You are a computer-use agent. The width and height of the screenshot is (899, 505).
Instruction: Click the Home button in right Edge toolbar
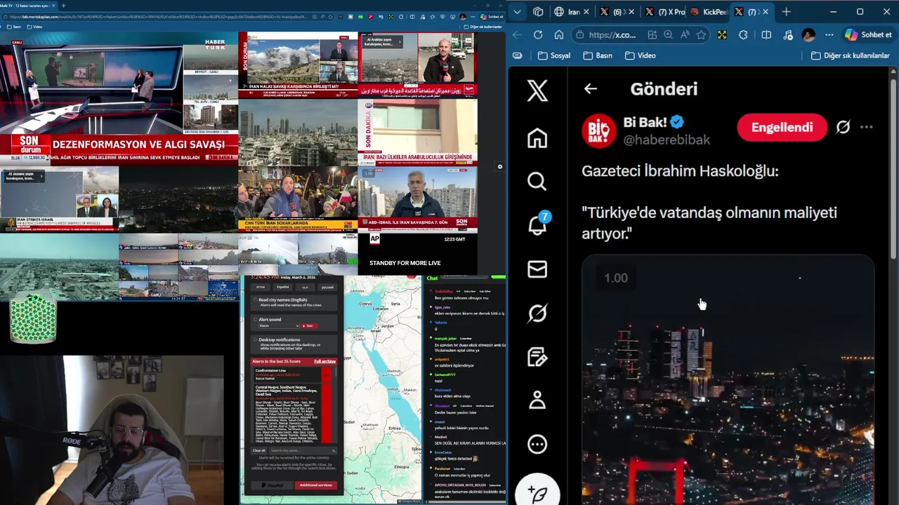click(559, 34)
